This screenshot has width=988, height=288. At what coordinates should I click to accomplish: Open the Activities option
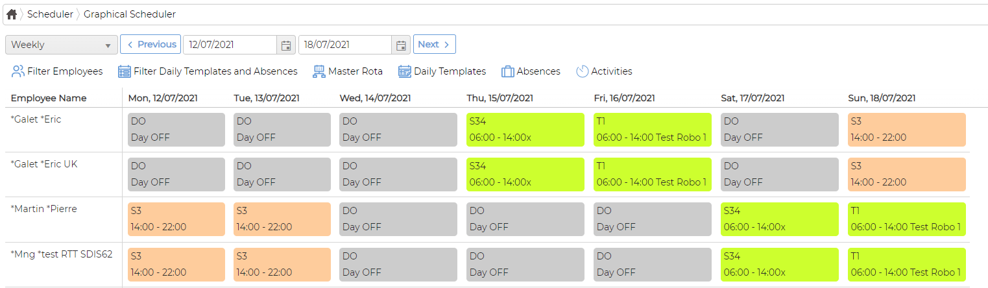603,71
